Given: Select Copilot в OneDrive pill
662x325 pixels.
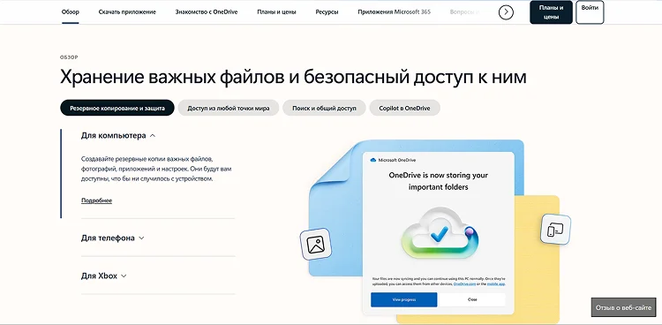Looking at the screenshot, I should 404,108.
